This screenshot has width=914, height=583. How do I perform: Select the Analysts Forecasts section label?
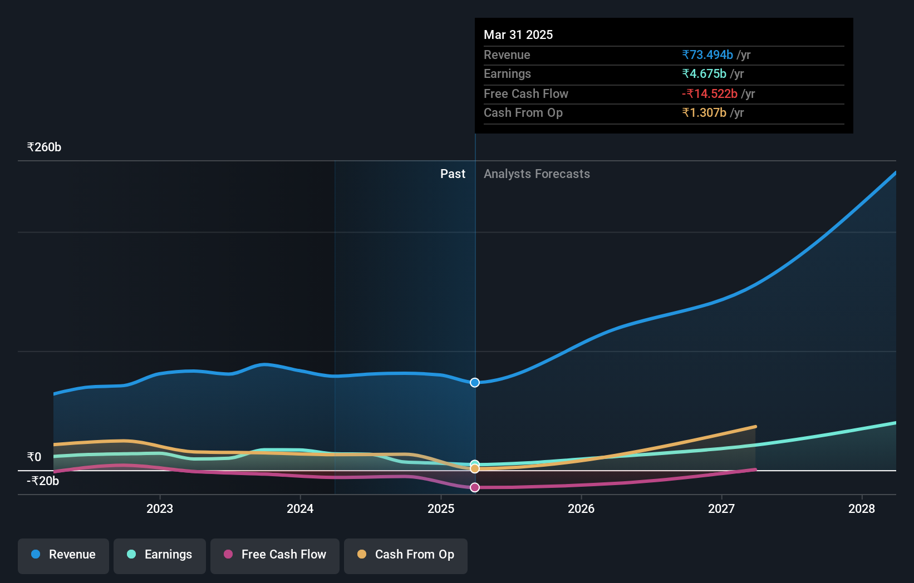[537, 174]
